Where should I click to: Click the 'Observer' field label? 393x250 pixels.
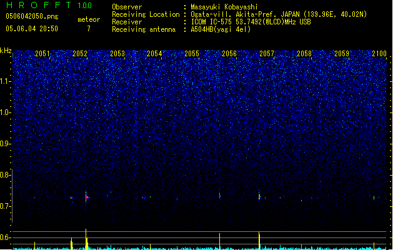[x=127, y=7]
